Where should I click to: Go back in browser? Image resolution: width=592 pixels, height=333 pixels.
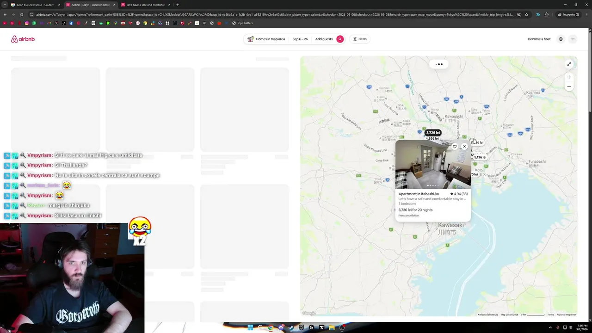(5, 14)
